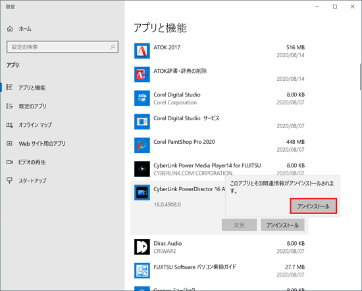Image resolution: width=362 pixels, height=291 pixels.
Task: Select Corel Digital Studio サービス entry
Action: pyautogui.click(x=186, y=118)
